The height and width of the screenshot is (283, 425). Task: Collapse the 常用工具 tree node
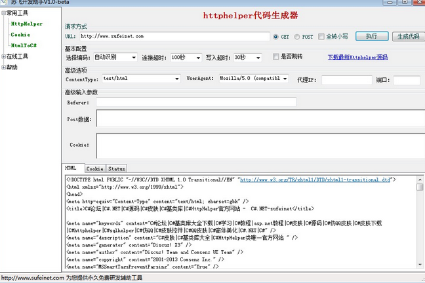[3, 13]
